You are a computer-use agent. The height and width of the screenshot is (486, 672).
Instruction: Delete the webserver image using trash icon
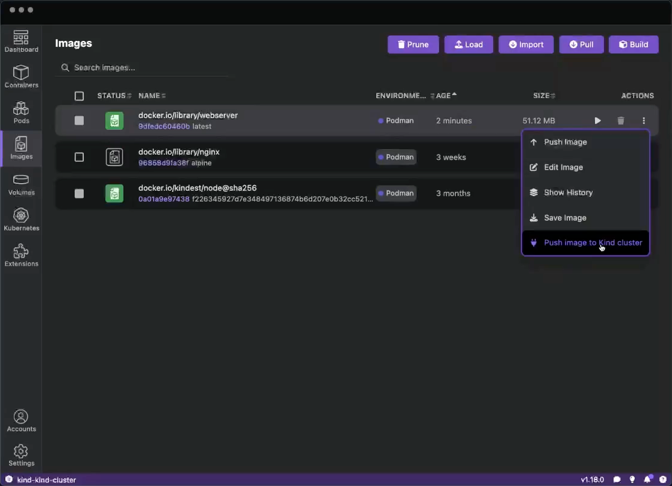tap(621, 121)
